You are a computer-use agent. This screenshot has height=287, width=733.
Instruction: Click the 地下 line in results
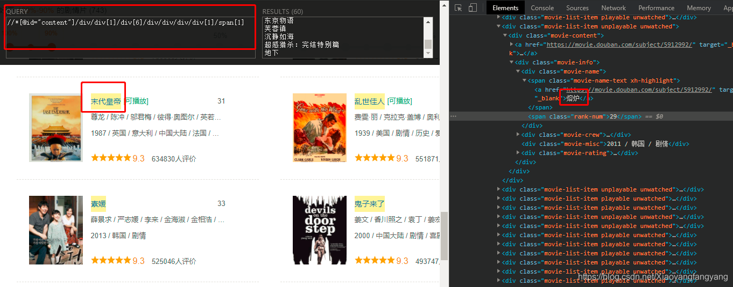271,53
